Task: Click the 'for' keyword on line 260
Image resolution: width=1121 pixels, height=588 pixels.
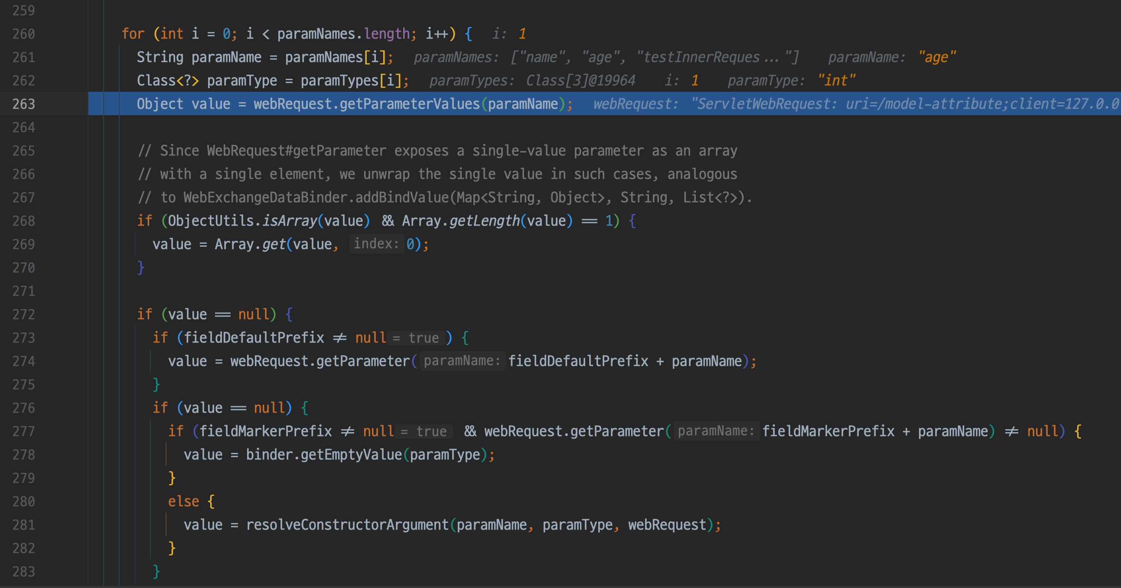Action: (x=133, y=34)
